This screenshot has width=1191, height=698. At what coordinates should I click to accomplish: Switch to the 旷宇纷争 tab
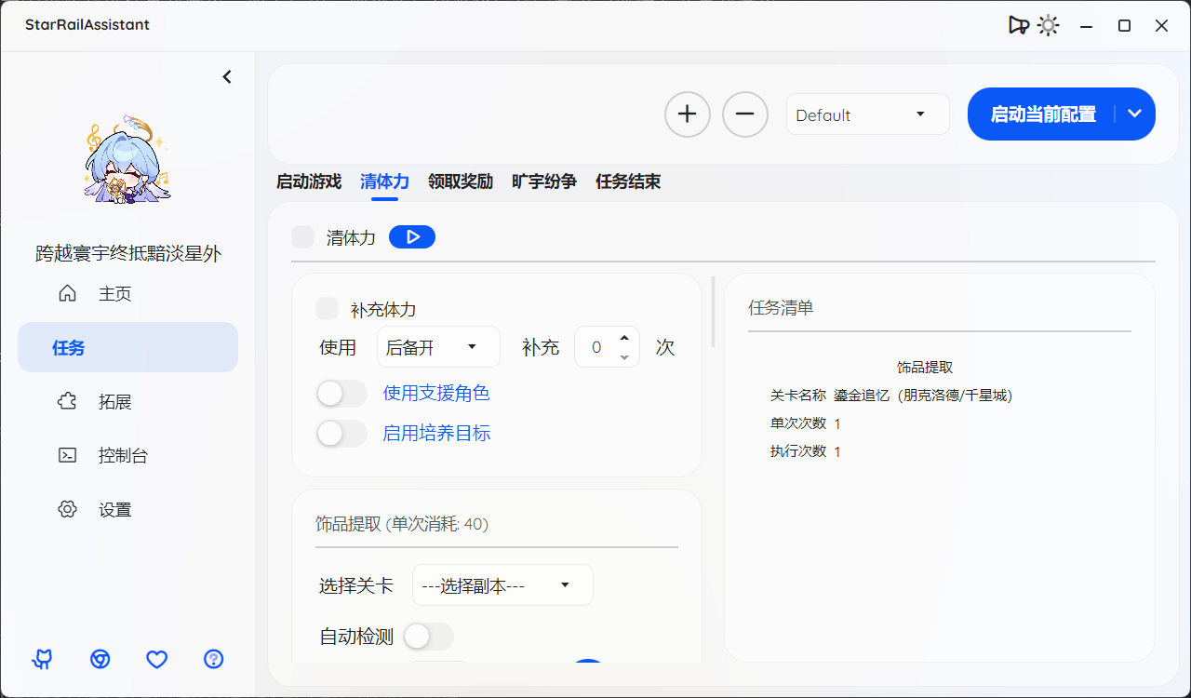coord(543,181)
